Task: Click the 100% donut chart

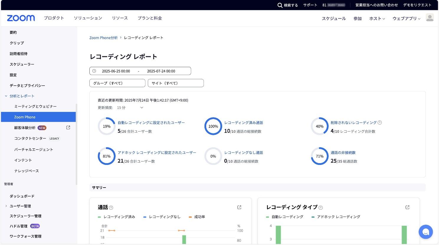Action: [213, 126]
